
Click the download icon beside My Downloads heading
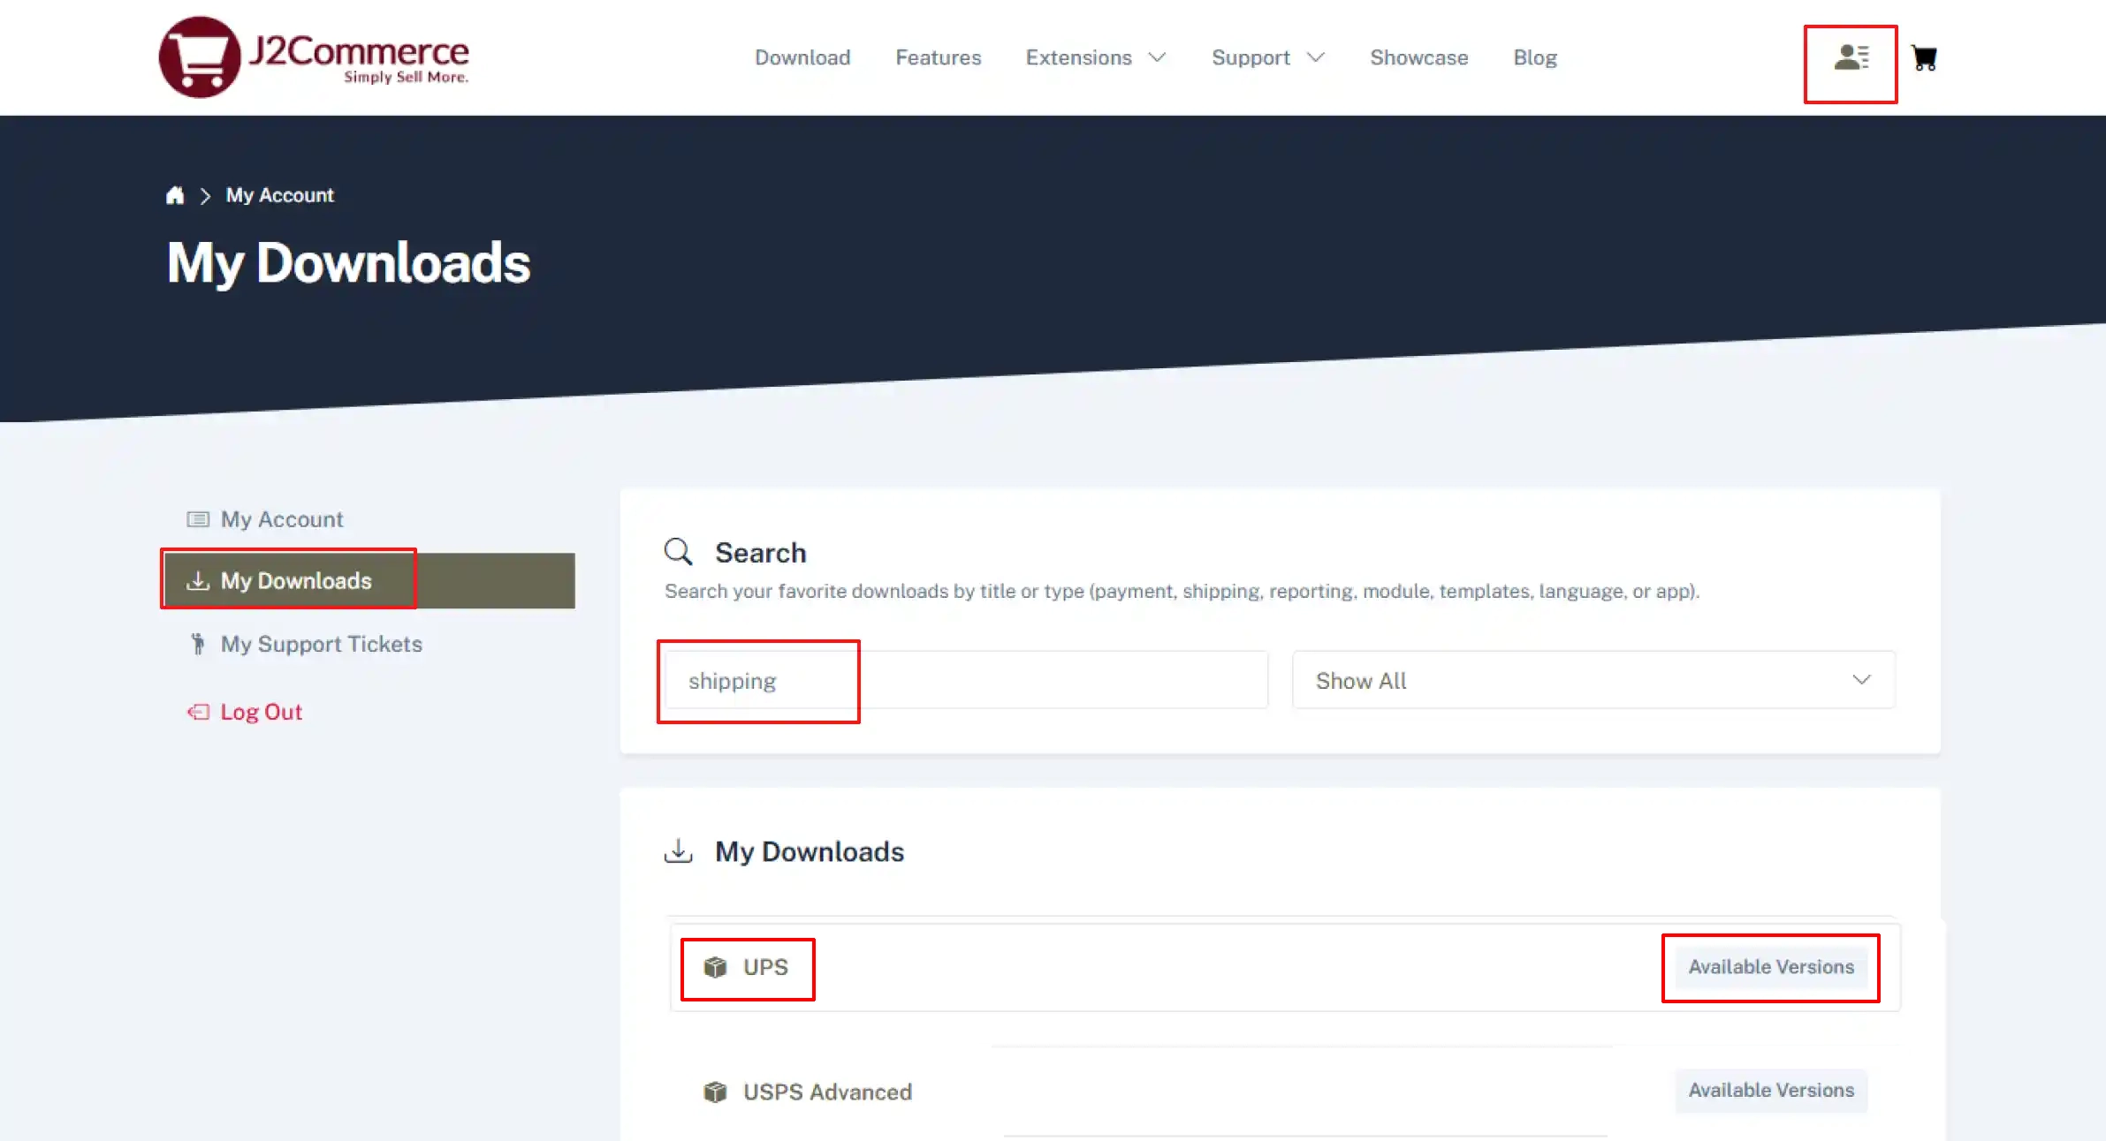coord(678,851)
